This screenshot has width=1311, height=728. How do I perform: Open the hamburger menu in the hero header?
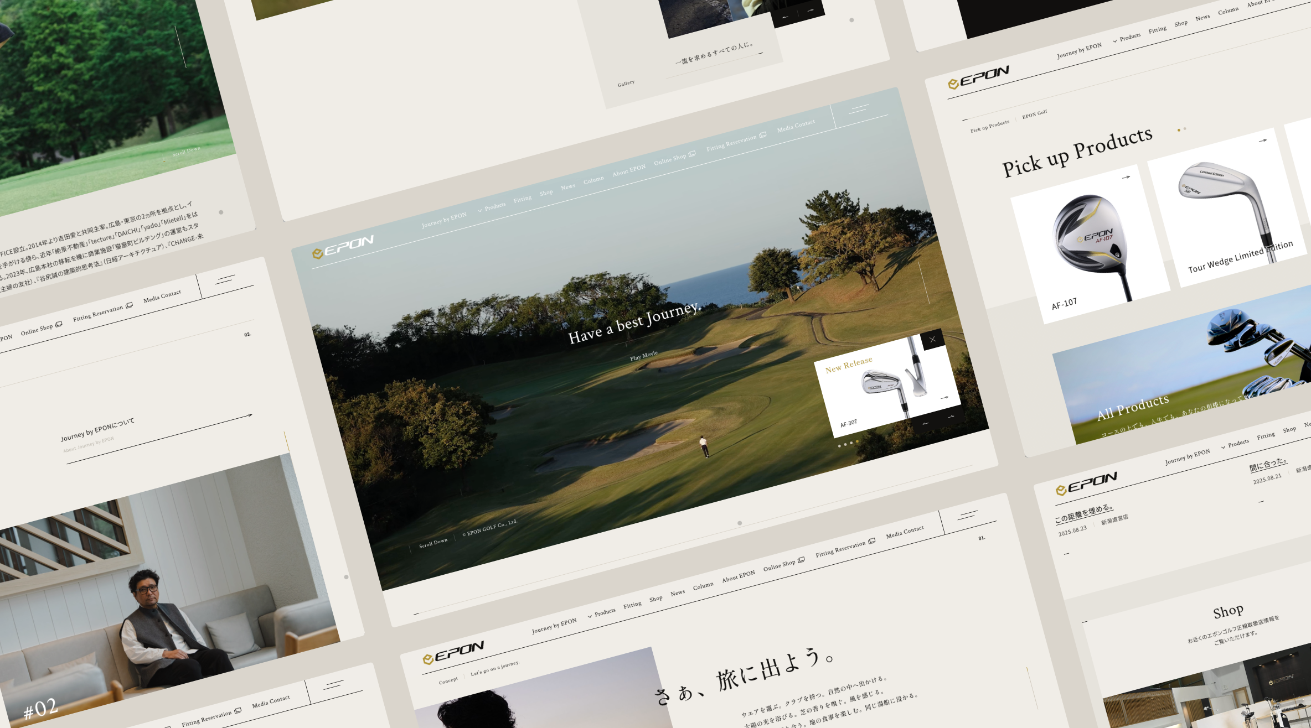(861, 110)
